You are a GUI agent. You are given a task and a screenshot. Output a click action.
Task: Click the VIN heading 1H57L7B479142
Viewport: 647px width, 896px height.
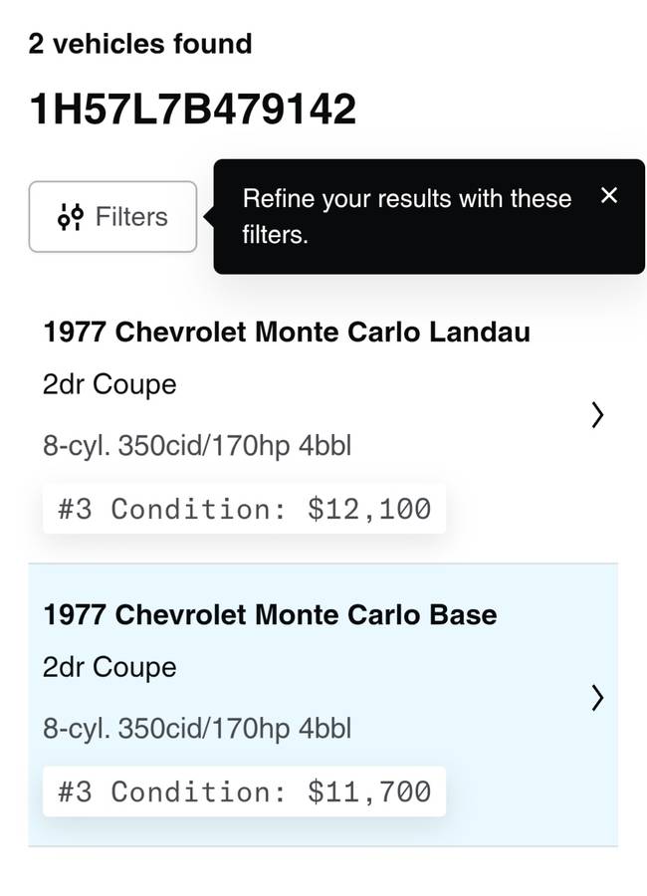[x=194, y=107]
